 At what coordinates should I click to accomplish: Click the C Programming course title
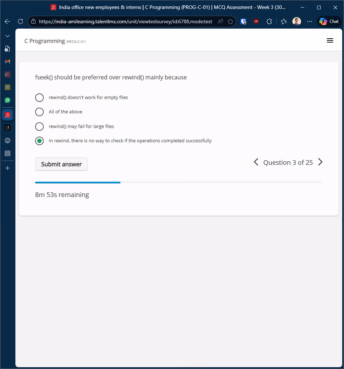[x=44, y=41]
